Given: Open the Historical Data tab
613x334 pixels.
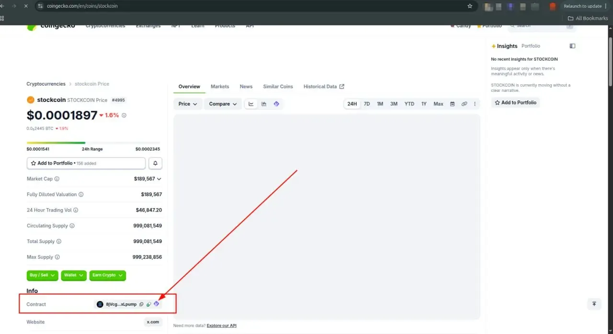Looking at the screenshot, I should pyautogui.click(x=324, y=87).
